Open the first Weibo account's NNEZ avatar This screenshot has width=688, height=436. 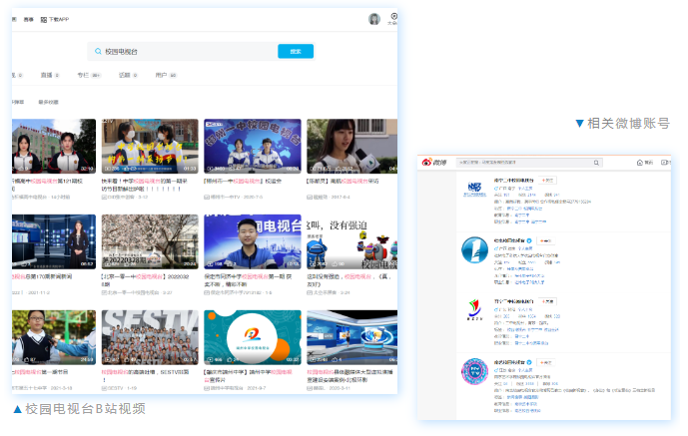click(474, 188)
